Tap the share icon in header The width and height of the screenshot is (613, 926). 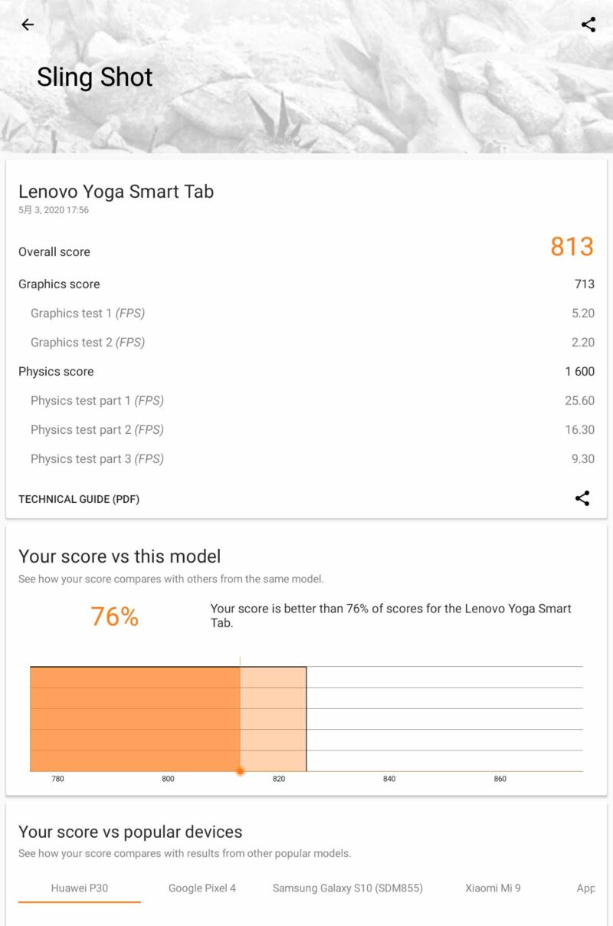coord(588,25)
